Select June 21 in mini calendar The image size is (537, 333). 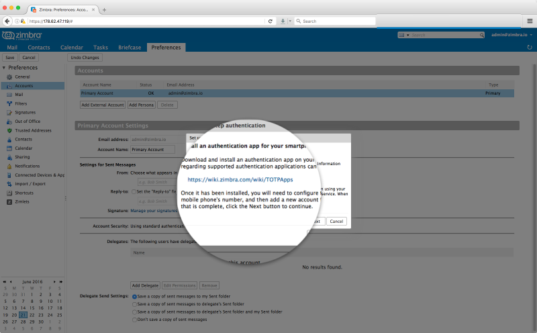coord(23,315)
